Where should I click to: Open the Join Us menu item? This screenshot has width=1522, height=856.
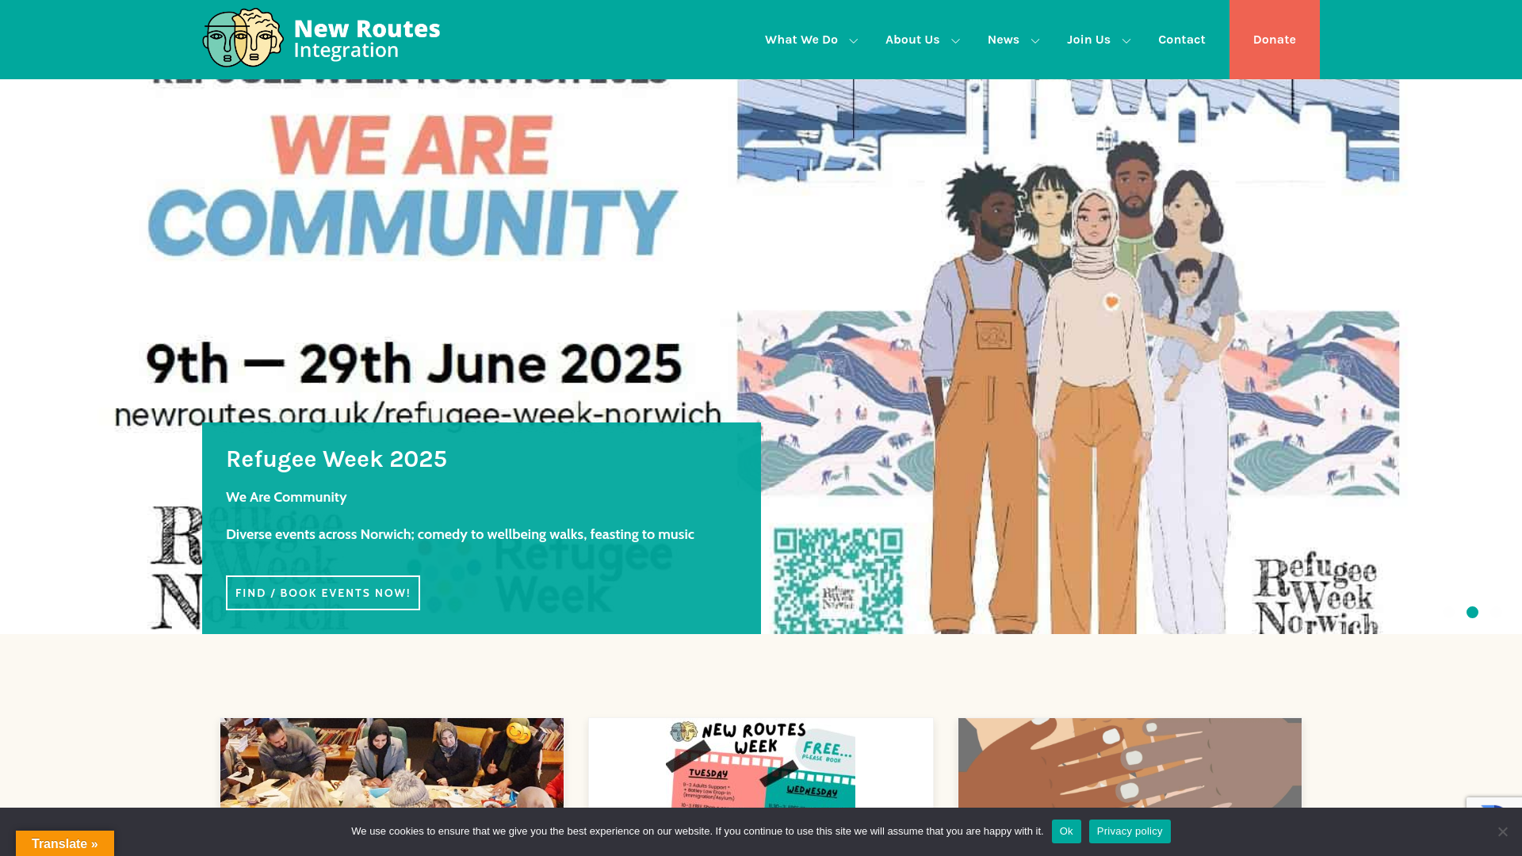1088,40
